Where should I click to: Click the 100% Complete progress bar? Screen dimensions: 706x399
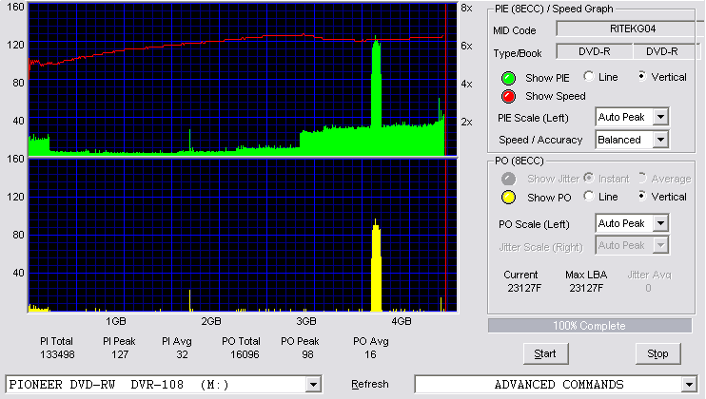[x=590, y=326]
